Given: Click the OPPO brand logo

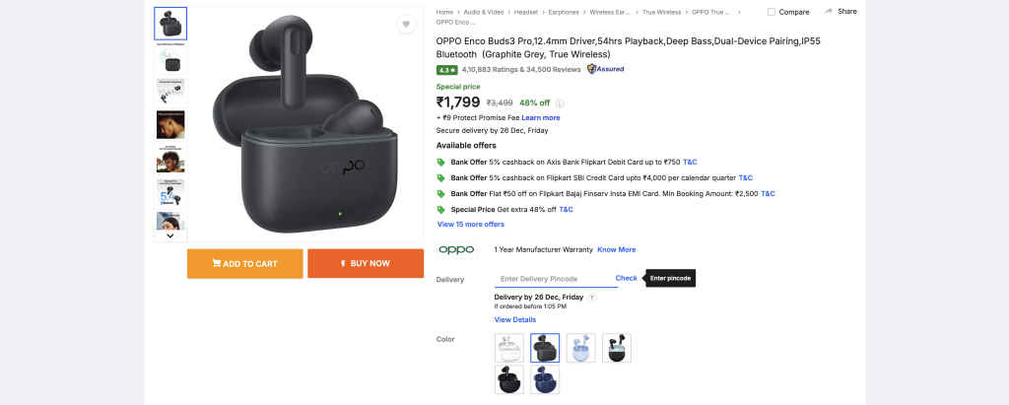Looking at the screenshot, I should pos(456,249).
